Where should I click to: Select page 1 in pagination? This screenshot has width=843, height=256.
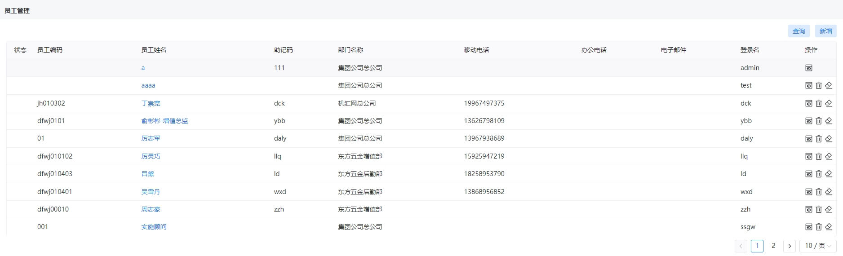(757, 246)
